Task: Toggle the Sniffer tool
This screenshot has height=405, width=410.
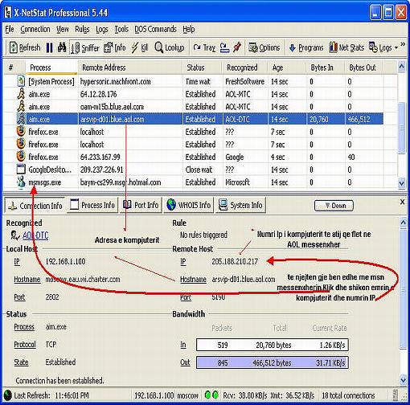Action: (x=85, y=48)
